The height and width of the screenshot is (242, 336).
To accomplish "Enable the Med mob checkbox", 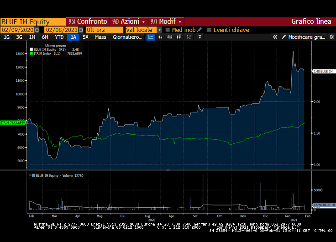I will 168,30.
